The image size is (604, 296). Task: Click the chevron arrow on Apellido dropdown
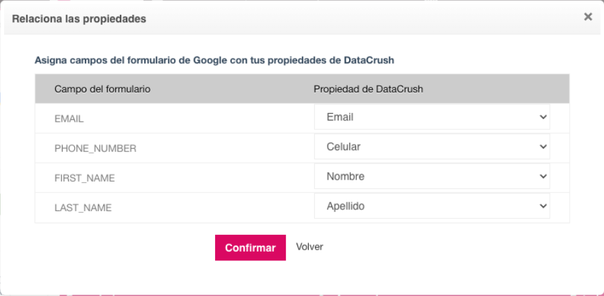[x=543, y=207]
